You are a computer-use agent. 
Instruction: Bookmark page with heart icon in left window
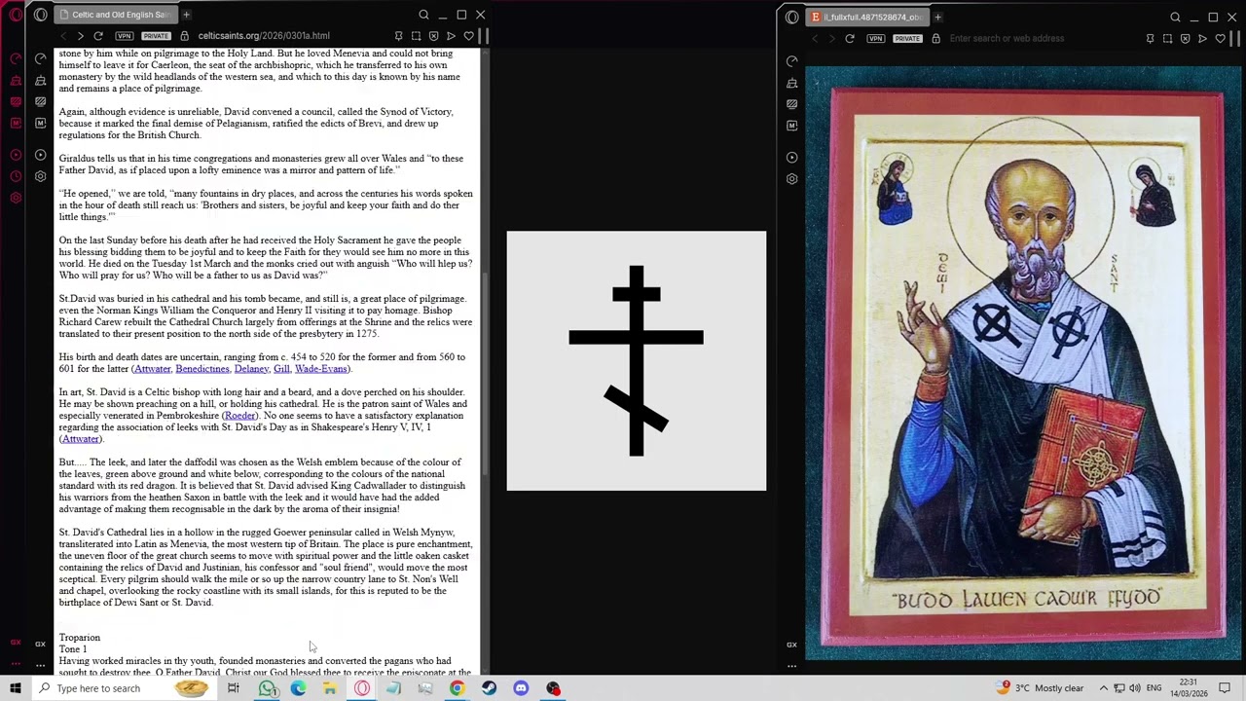point(468,36)
